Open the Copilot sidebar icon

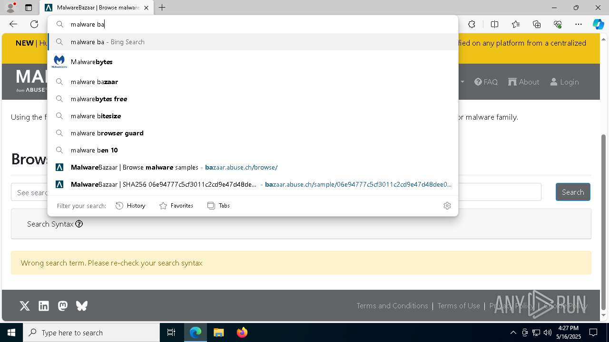pos(598,24)
